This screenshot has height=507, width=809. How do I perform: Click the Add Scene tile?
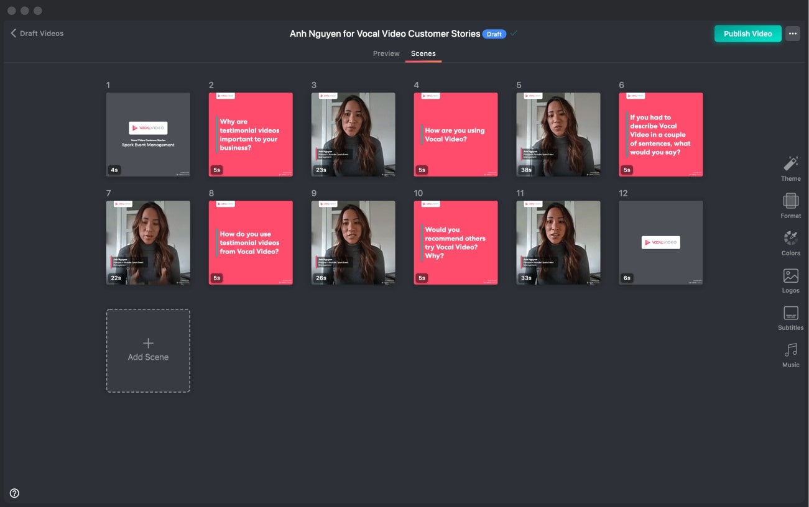pyautogui.click(x=148, y=350)
